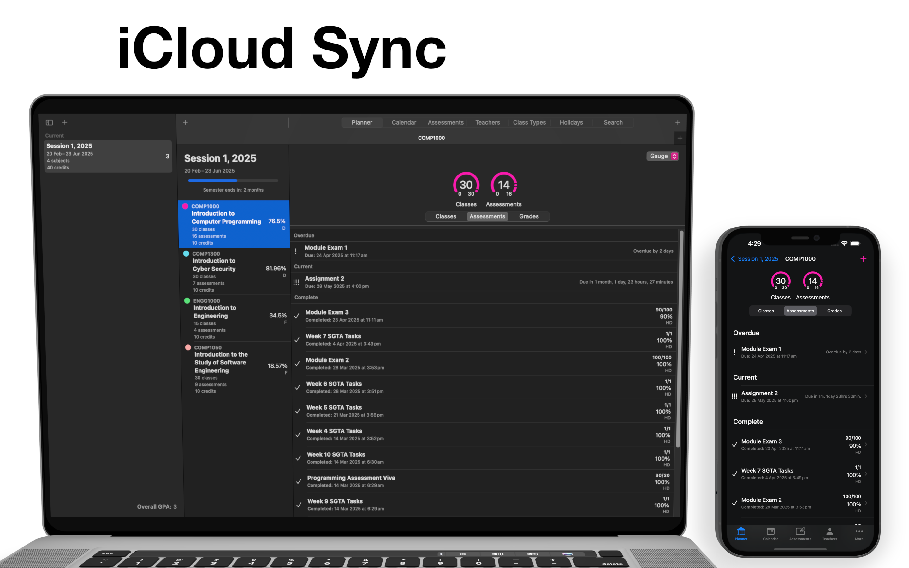This screenshot has width=909, height=568.
Task: Click checkmark beside Module Exam 3 on Mac
Action: pyautogui.click(x=296, y=316)
